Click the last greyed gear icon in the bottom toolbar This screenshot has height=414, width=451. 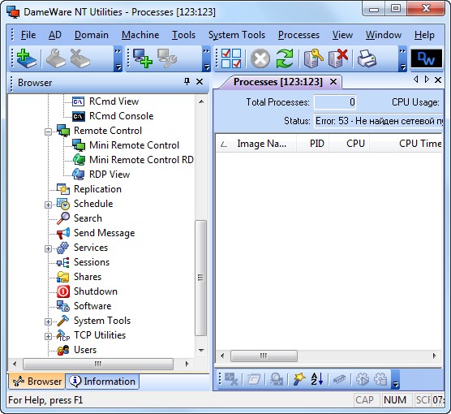tap(380, 379)
